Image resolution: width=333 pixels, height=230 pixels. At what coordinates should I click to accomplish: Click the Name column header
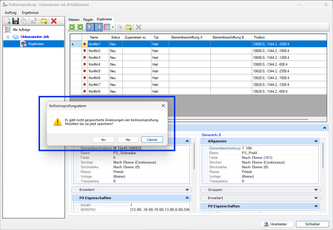click(x=98, y=37)
